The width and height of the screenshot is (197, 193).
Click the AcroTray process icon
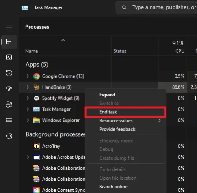coord(37,146)
